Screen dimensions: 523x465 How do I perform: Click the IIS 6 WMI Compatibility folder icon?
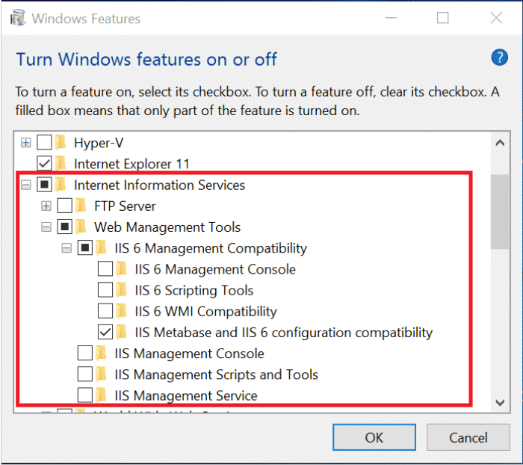point(122,311)
